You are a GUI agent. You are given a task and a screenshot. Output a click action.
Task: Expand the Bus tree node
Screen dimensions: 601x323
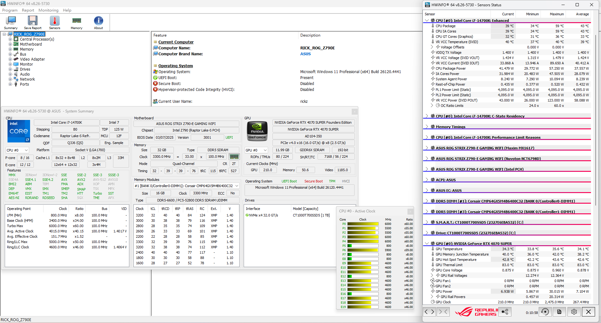click(10, 54)
